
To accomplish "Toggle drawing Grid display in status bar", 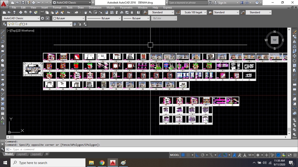I will (183, 155).
